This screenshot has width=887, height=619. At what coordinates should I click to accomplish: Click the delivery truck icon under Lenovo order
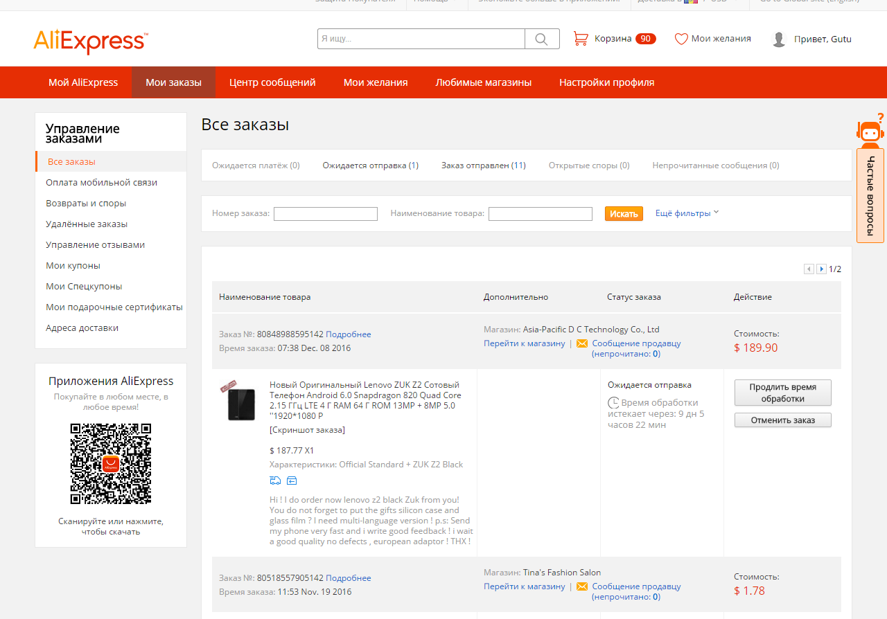coord(275,481)
